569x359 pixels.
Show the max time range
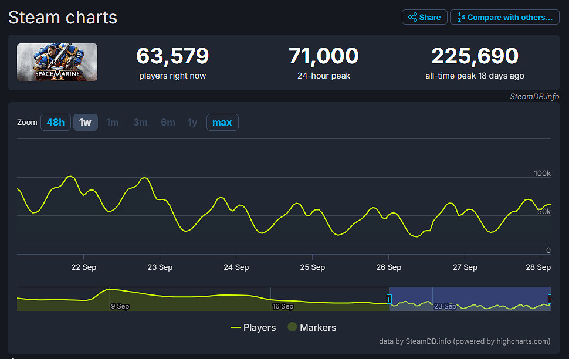tap(222, 123)
